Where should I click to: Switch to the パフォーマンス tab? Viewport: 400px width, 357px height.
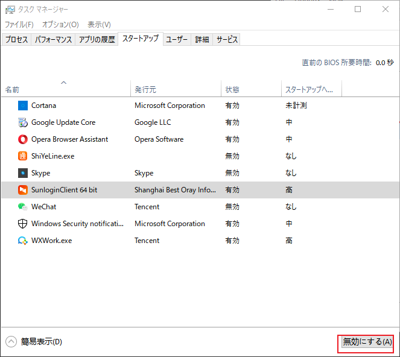(53, 40)
